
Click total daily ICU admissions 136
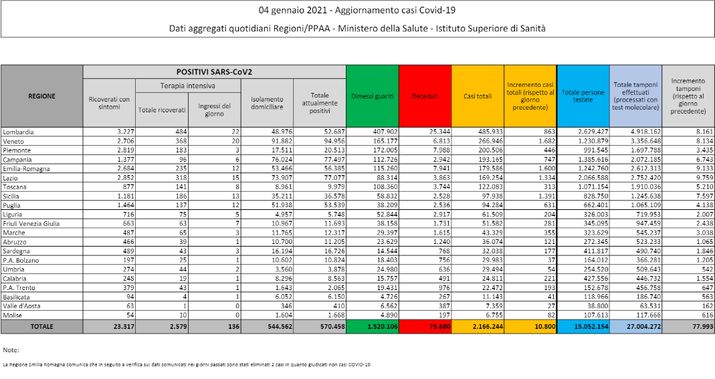point(234,327)
